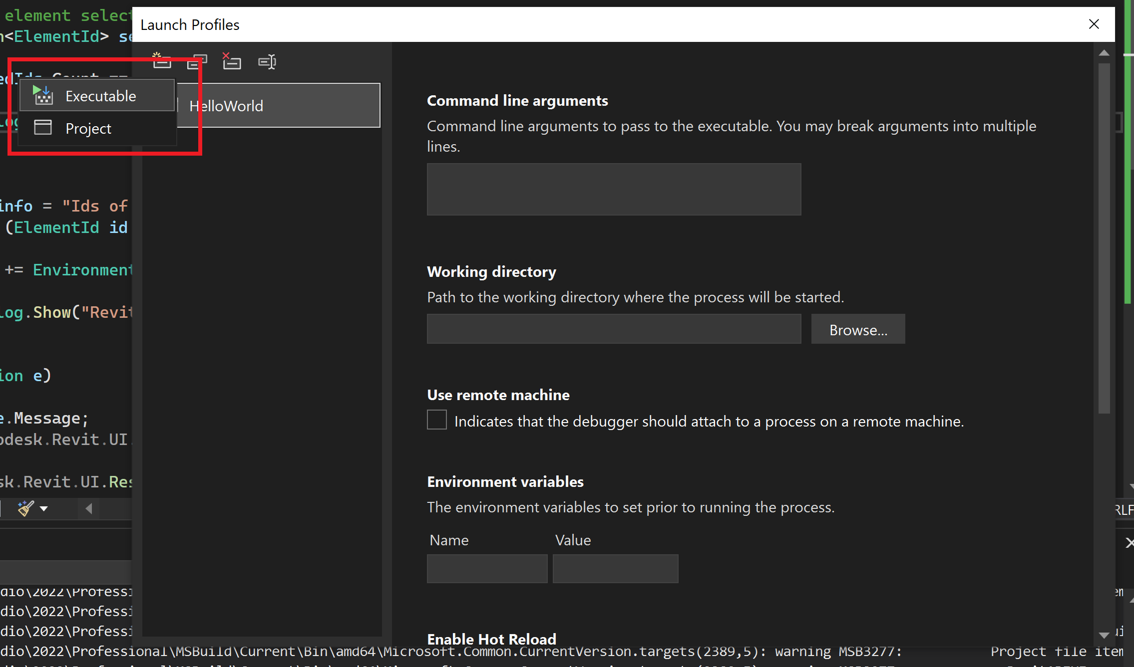Click the dialog scrollbar down arrow
The width and height of the screenshot is (1134, 667).
click(1104, 635)
